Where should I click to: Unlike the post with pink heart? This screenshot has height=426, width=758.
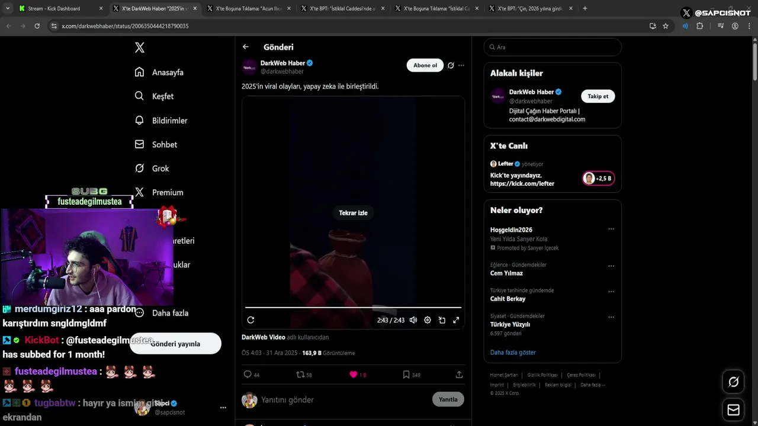[358, 375]
